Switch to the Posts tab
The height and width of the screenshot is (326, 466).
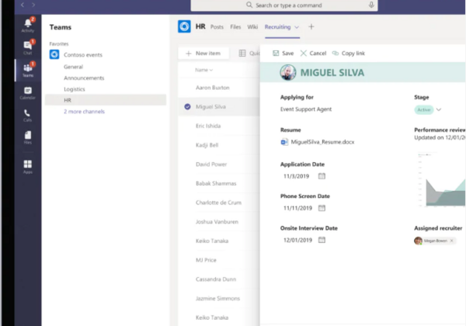[217, 27]
